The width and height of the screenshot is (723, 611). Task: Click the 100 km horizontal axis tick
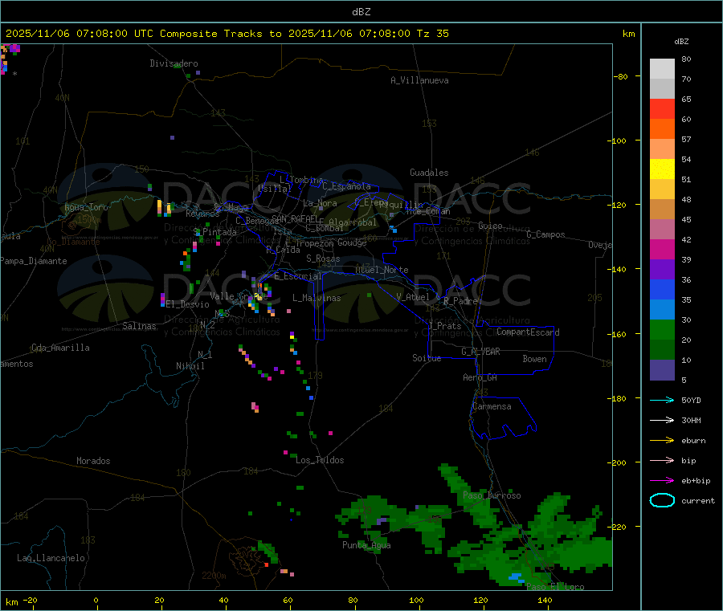[x=416, y=600]
